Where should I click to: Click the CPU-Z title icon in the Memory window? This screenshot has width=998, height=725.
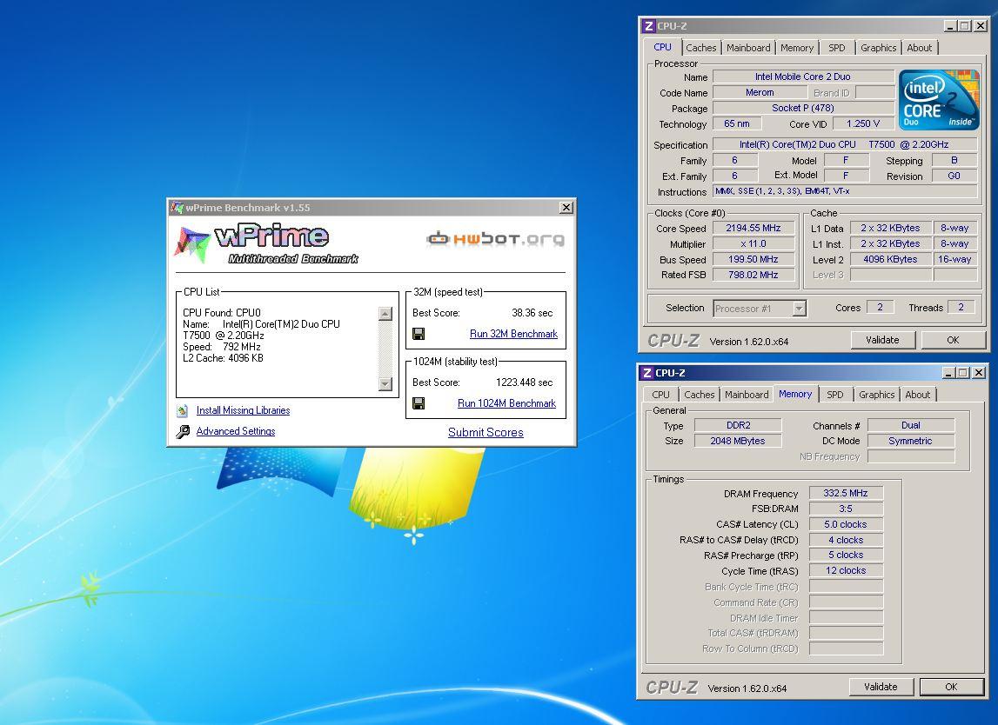646,373
